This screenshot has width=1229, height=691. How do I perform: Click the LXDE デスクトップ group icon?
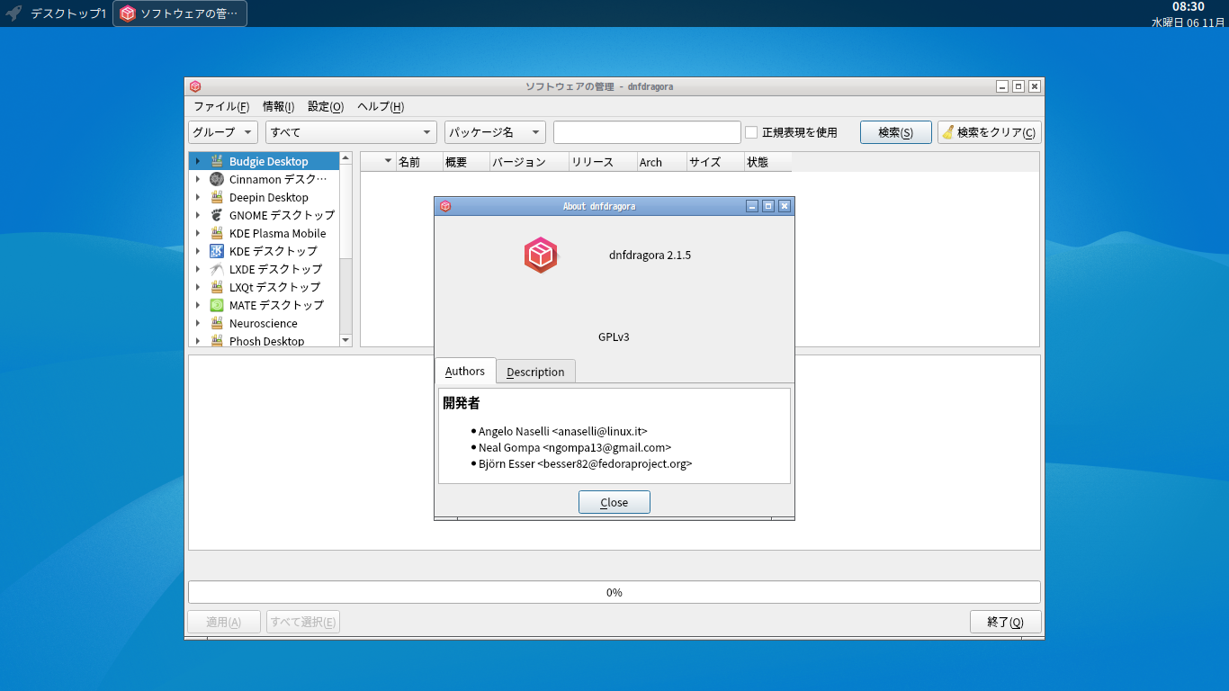click(x=217, y=269)
